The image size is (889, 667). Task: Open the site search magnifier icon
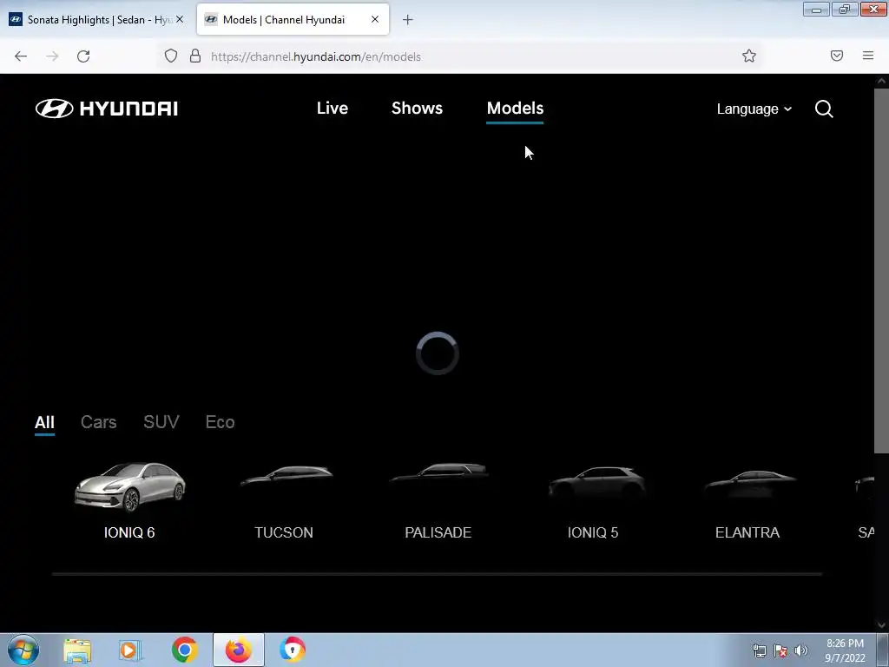click(824, 109)
